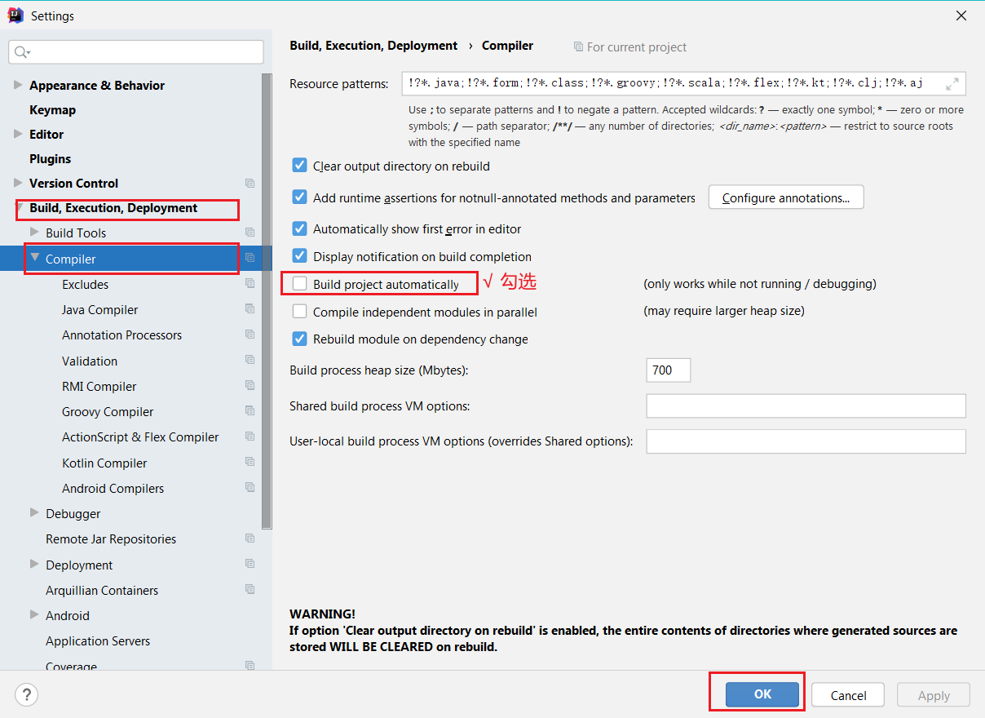Click the Cancel button
The width and height of the screenshot is (985, 718).
(x=848, y=695)
